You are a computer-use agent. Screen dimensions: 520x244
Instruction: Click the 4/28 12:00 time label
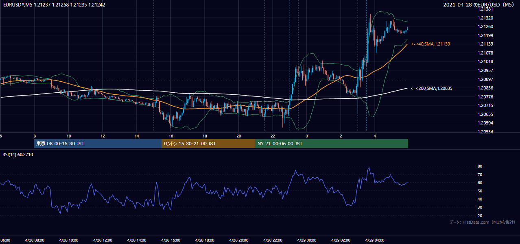[103, 240]
